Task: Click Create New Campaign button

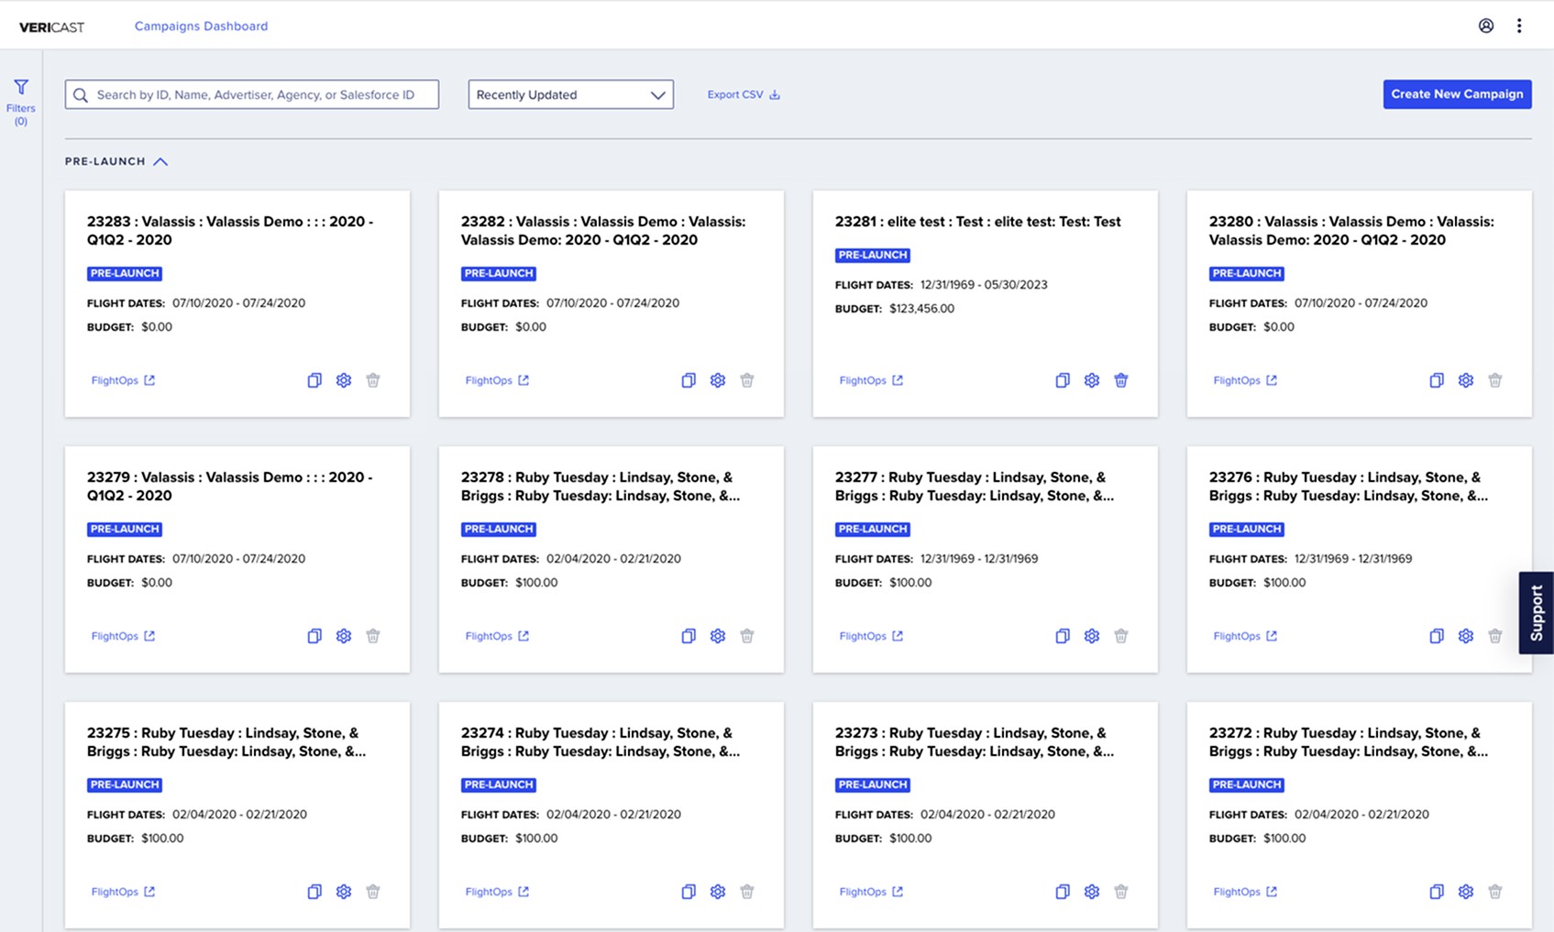Action: [x=1457, y=94]
